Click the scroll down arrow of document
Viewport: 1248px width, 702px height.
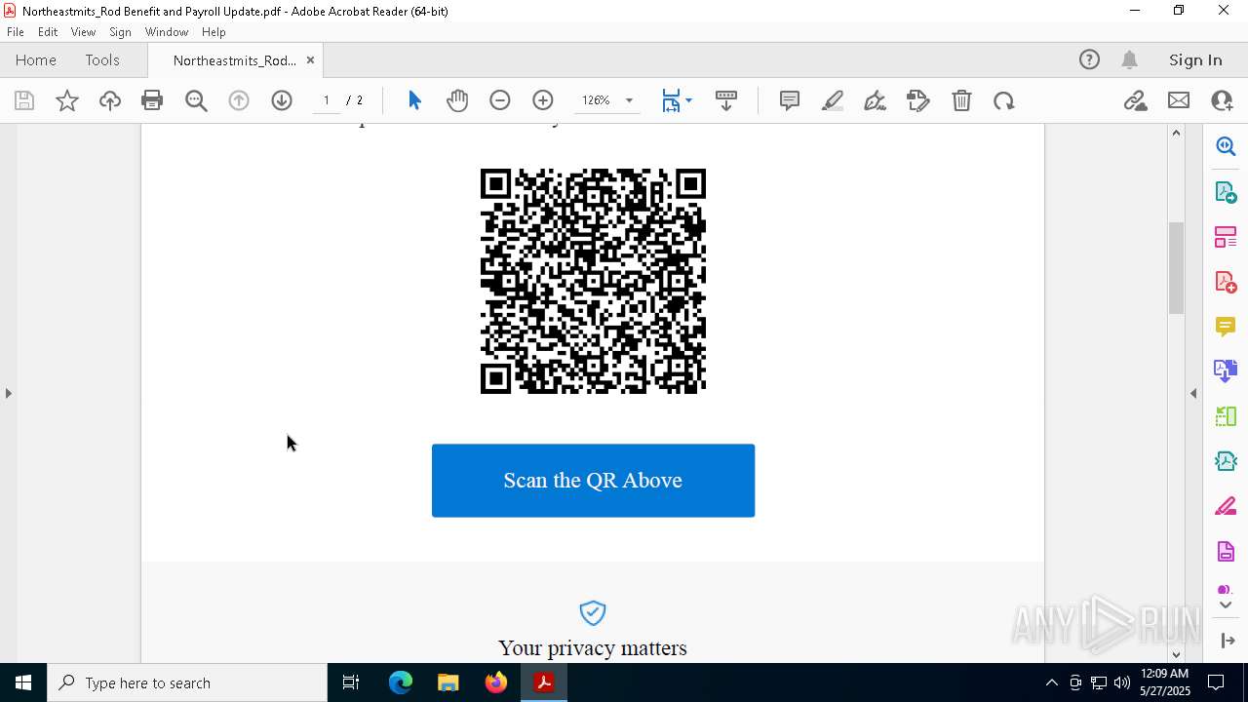pos(1176,654)
